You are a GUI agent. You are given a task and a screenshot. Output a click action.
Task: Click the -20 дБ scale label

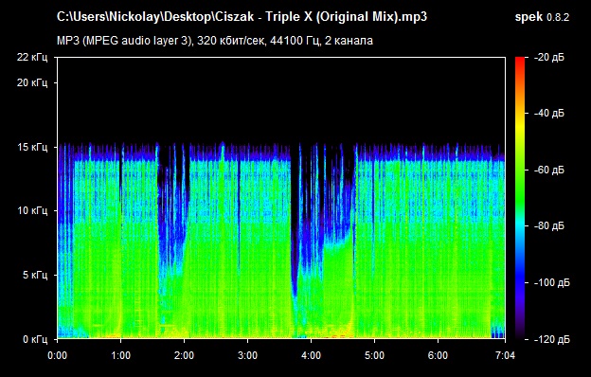(x=549, y=58)
